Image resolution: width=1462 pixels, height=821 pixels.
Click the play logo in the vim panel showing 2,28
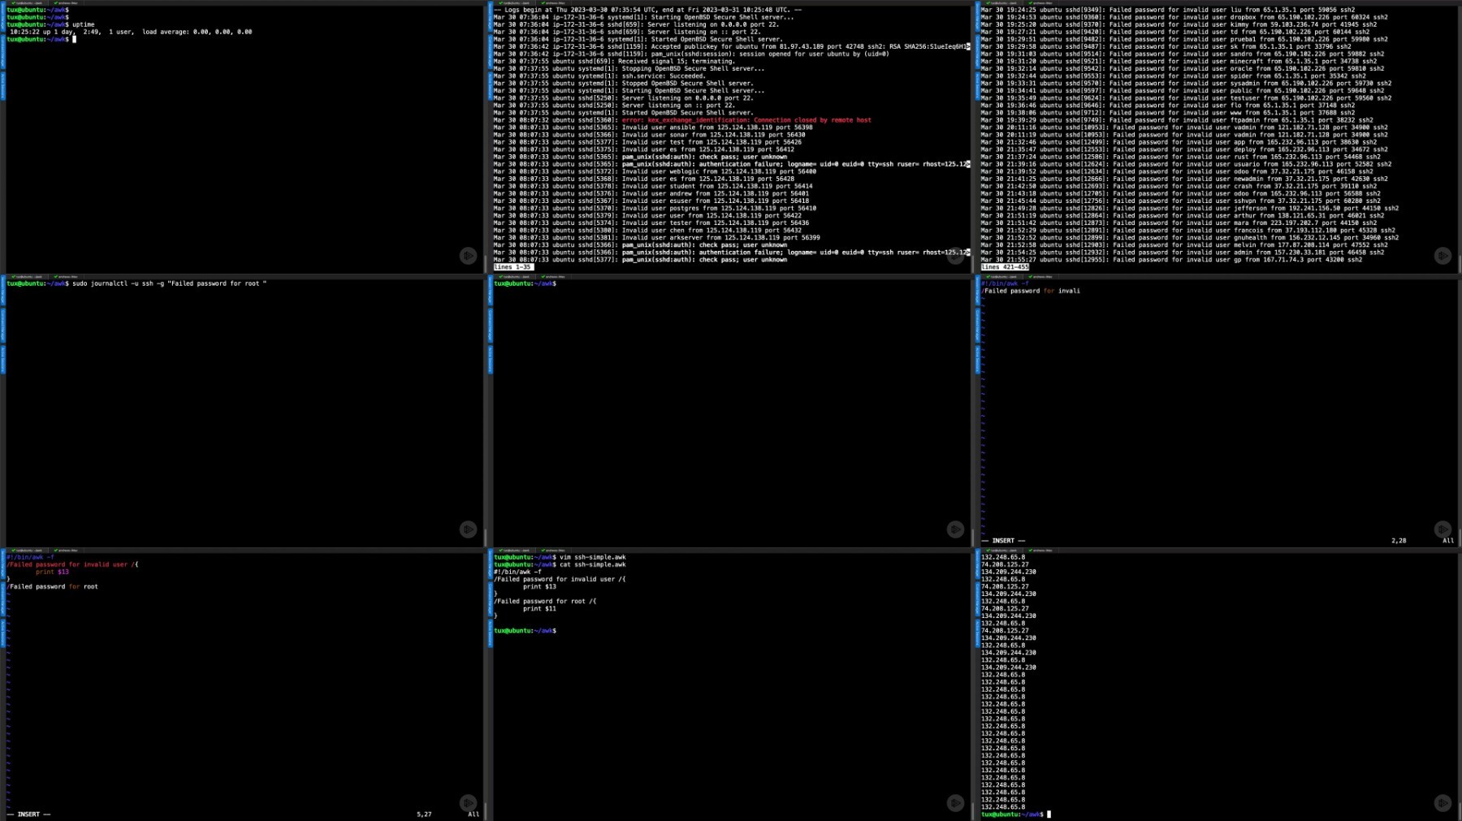[x=1443, y=529]
